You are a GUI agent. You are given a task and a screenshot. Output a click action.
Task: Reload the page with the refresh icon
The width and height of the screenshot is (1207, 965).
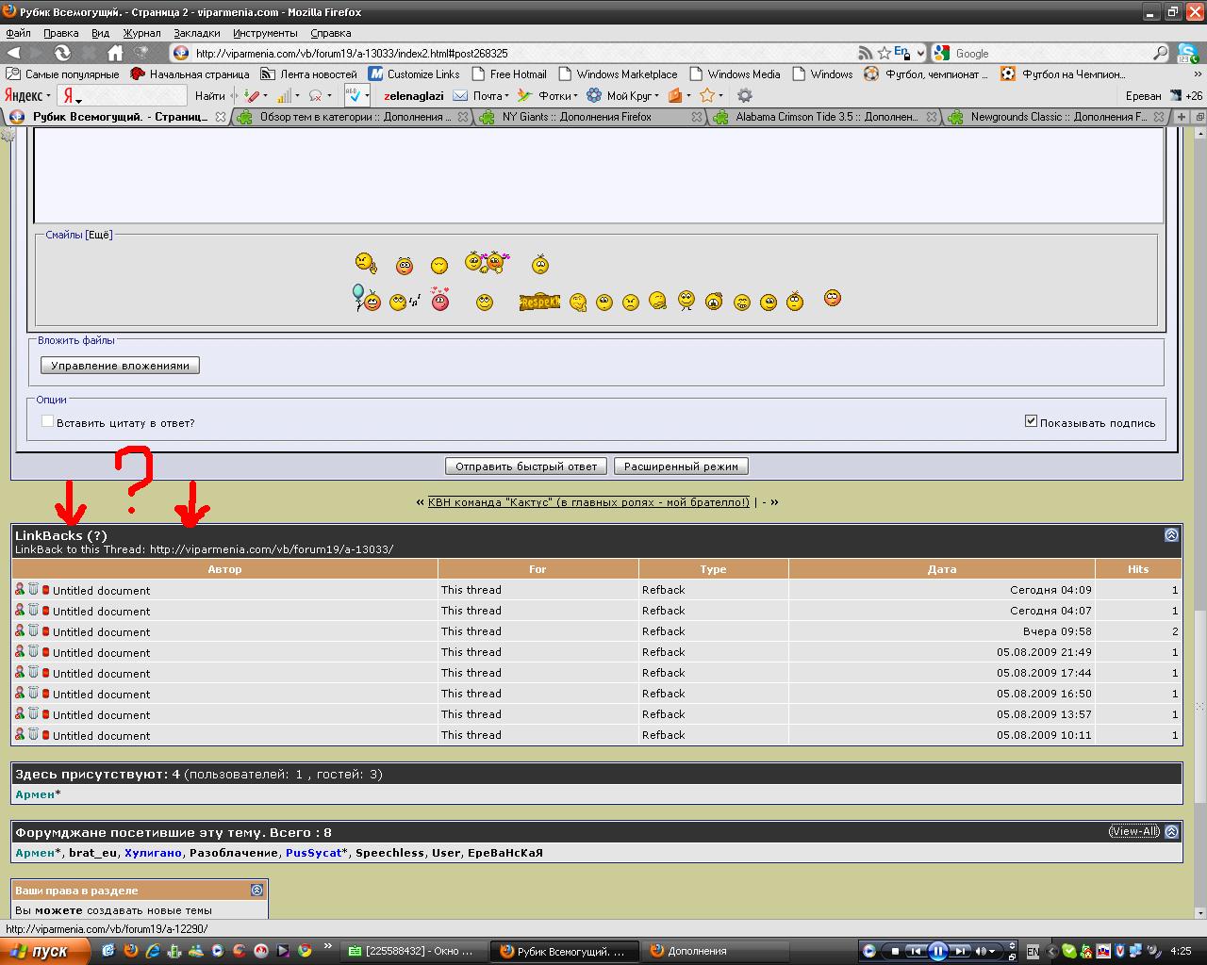pos(62,53)
